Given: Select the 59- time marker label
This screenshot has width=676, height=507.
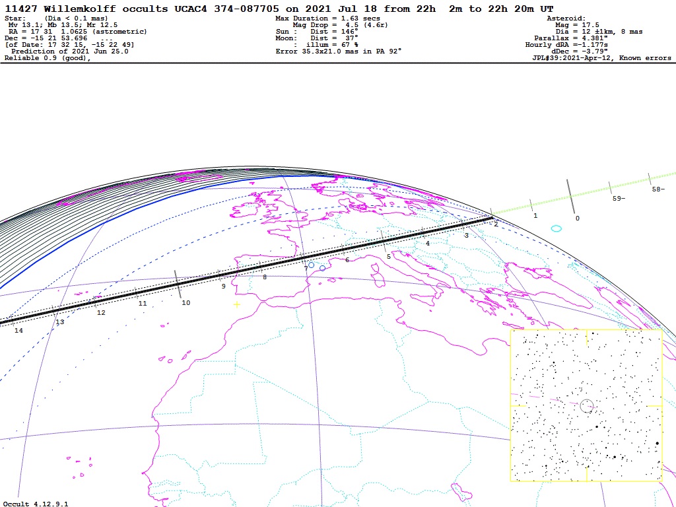Looking at the screenshot, I should tap(619, 199).
